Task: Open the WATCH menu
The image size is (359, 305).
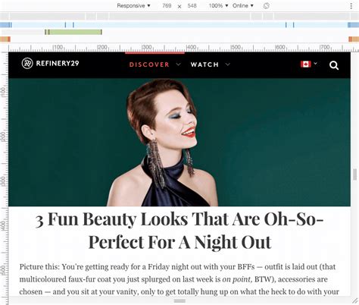Action: coord(204,64)
